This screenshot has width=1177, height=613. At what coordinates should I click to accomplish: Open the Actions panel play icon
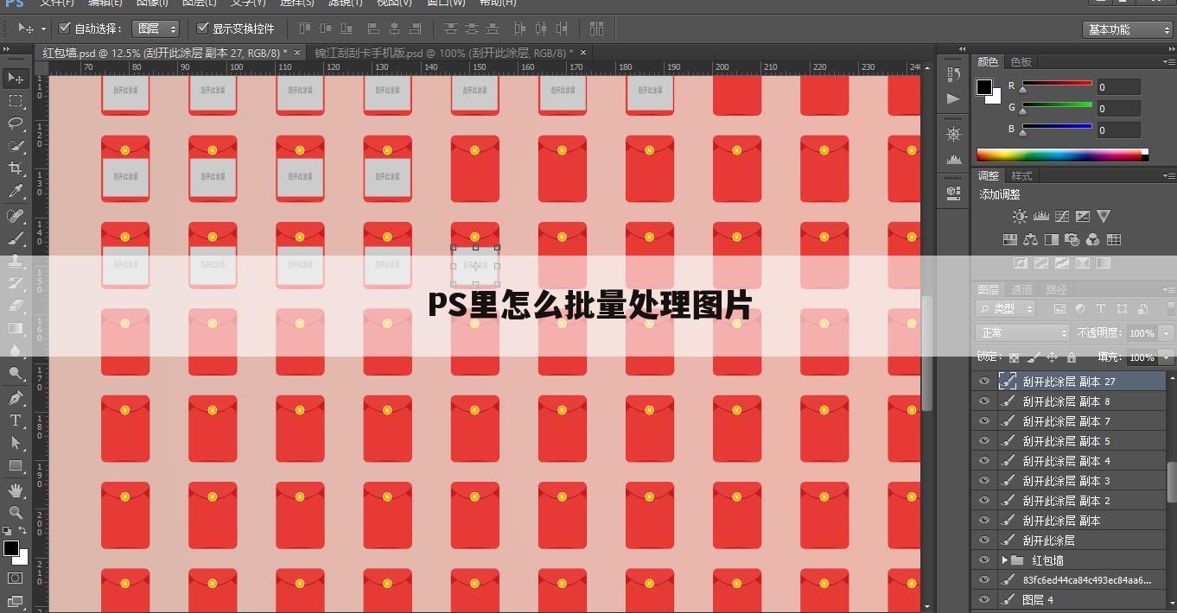(954, 98)
